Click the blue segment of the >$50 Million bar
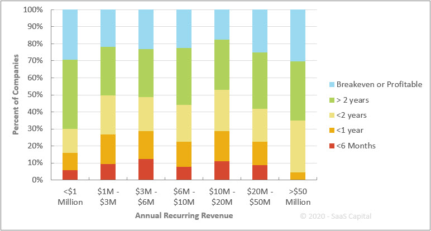Viewport: 431px width, 231px height. 298,36
